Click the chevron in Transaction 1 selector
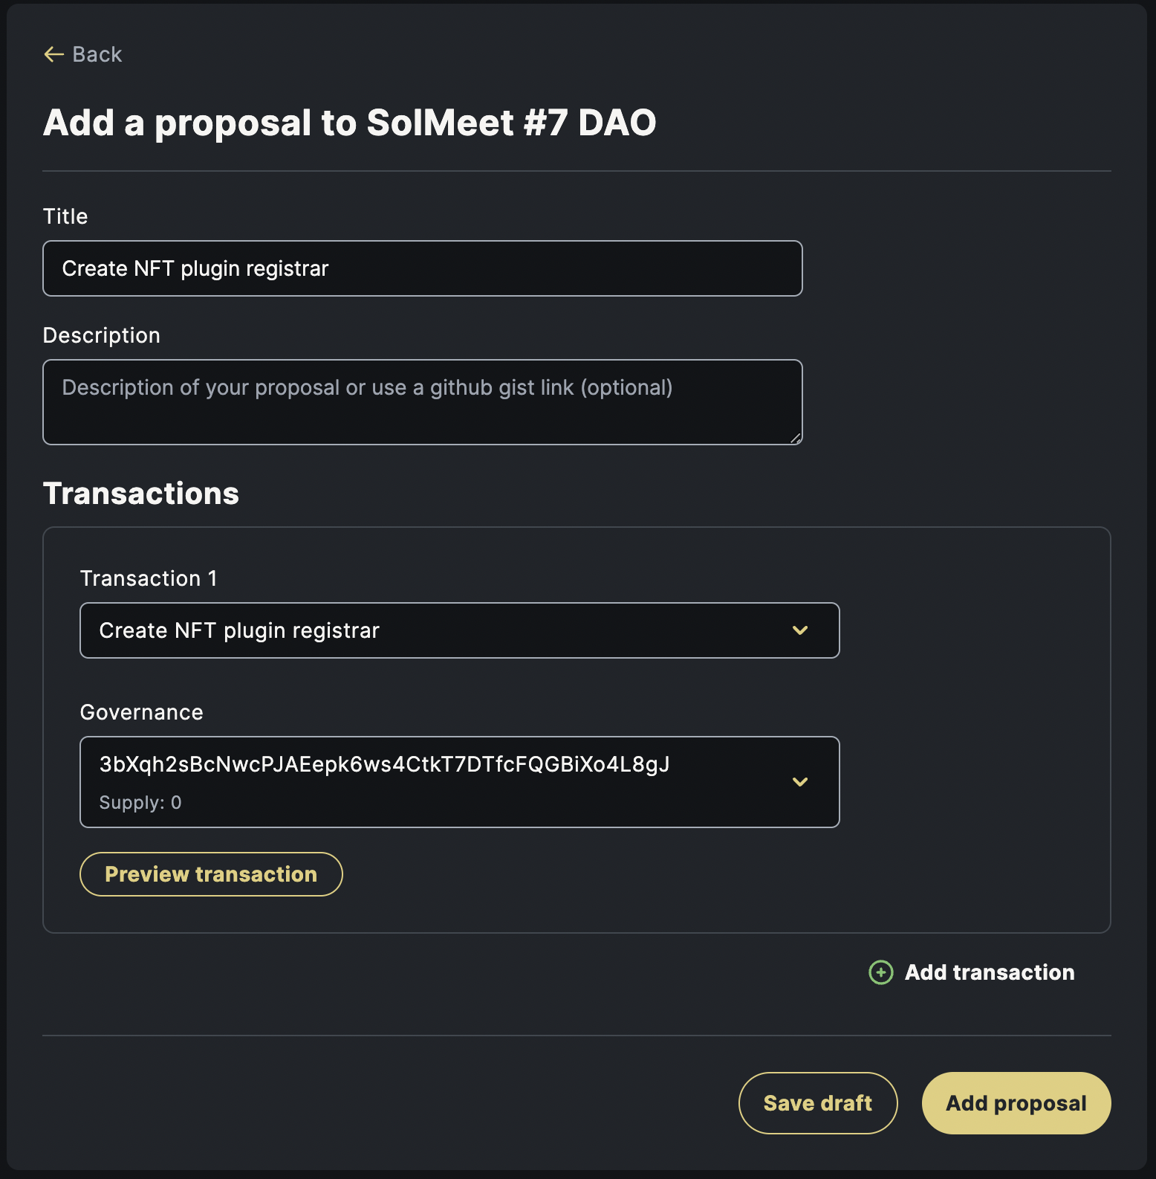Screen dimensions: 1156x1179 click(800, 630)
